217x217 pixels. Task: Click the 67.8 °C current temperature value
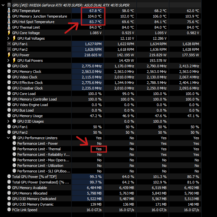tap(96, 11)
